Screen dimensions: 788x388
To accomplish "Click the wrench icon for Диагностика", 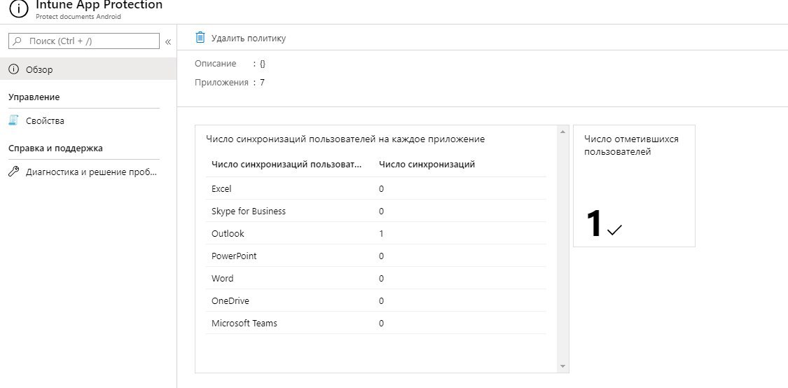I will click(x=13, y=172).
